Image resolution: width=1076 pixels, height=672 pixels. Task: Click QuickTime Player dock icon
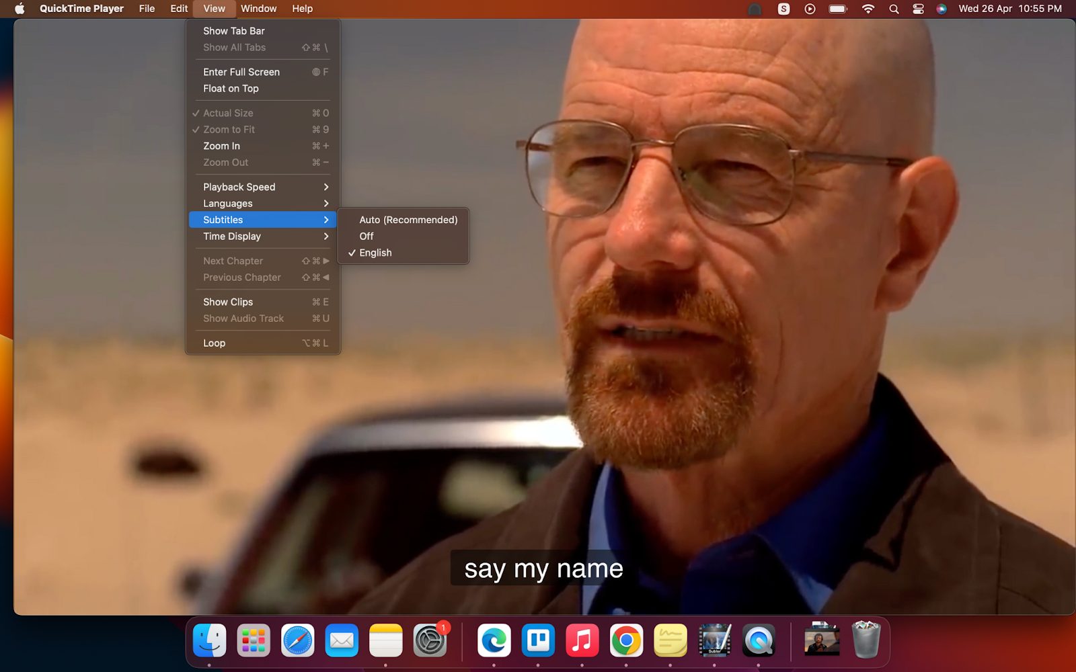click(x=759, y=640)
